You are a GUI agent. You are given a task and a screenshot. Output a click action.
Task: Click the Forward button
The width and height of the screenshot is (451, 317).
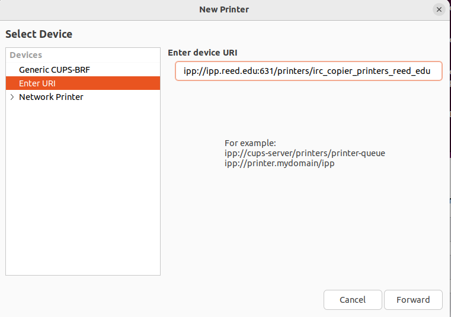coord(413,300)
